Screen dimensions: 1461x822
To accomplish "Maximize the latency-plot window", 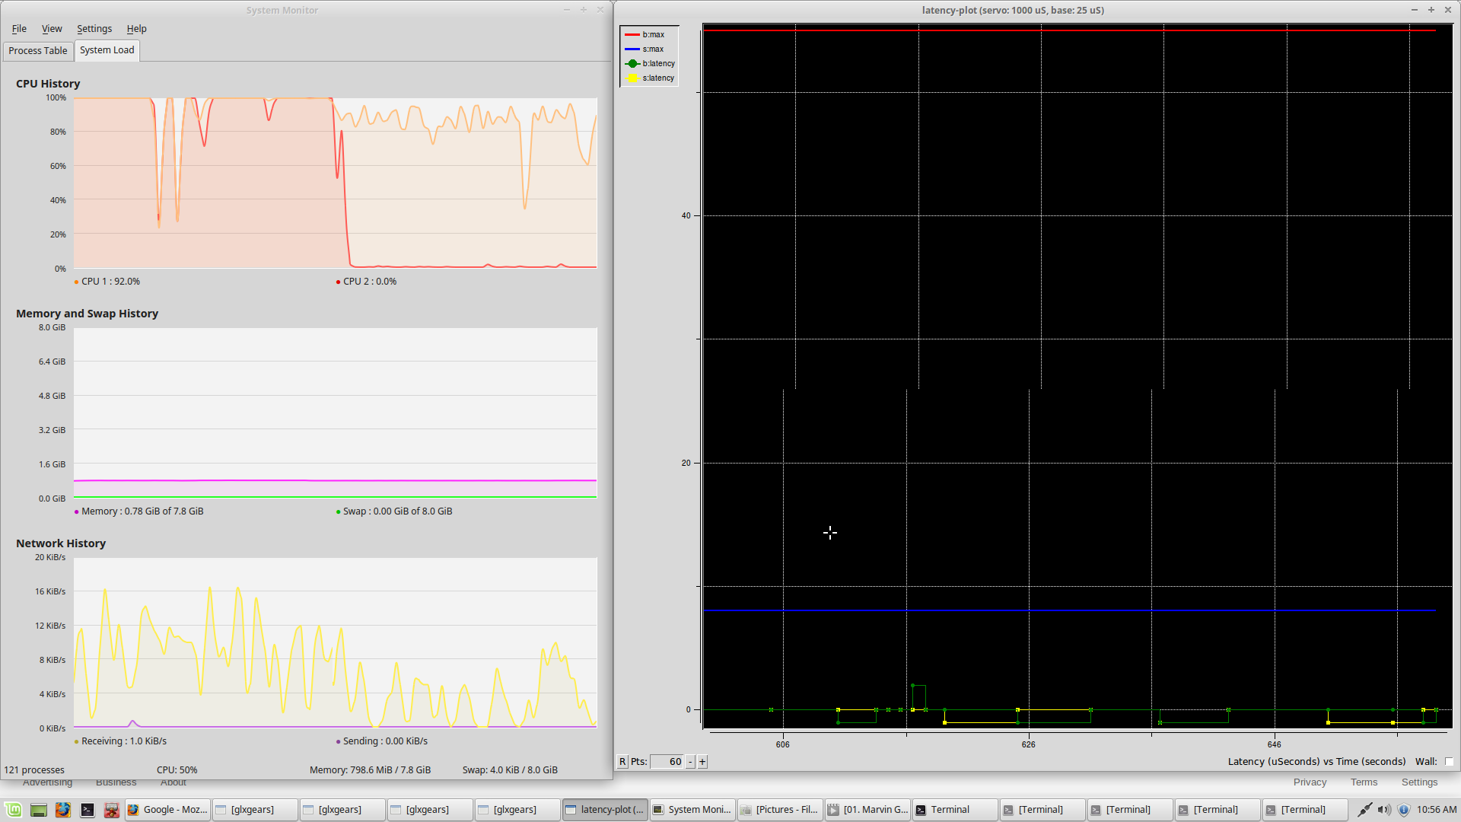I will pyautogui.click(x=1431, y=10).
